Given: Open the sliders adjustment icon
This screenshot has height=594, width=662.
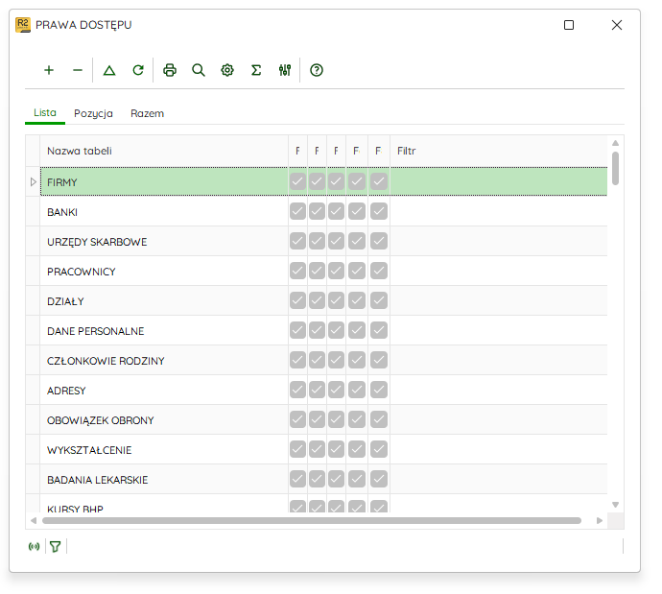Looking at the screenshot, I should tap(285, 70).
